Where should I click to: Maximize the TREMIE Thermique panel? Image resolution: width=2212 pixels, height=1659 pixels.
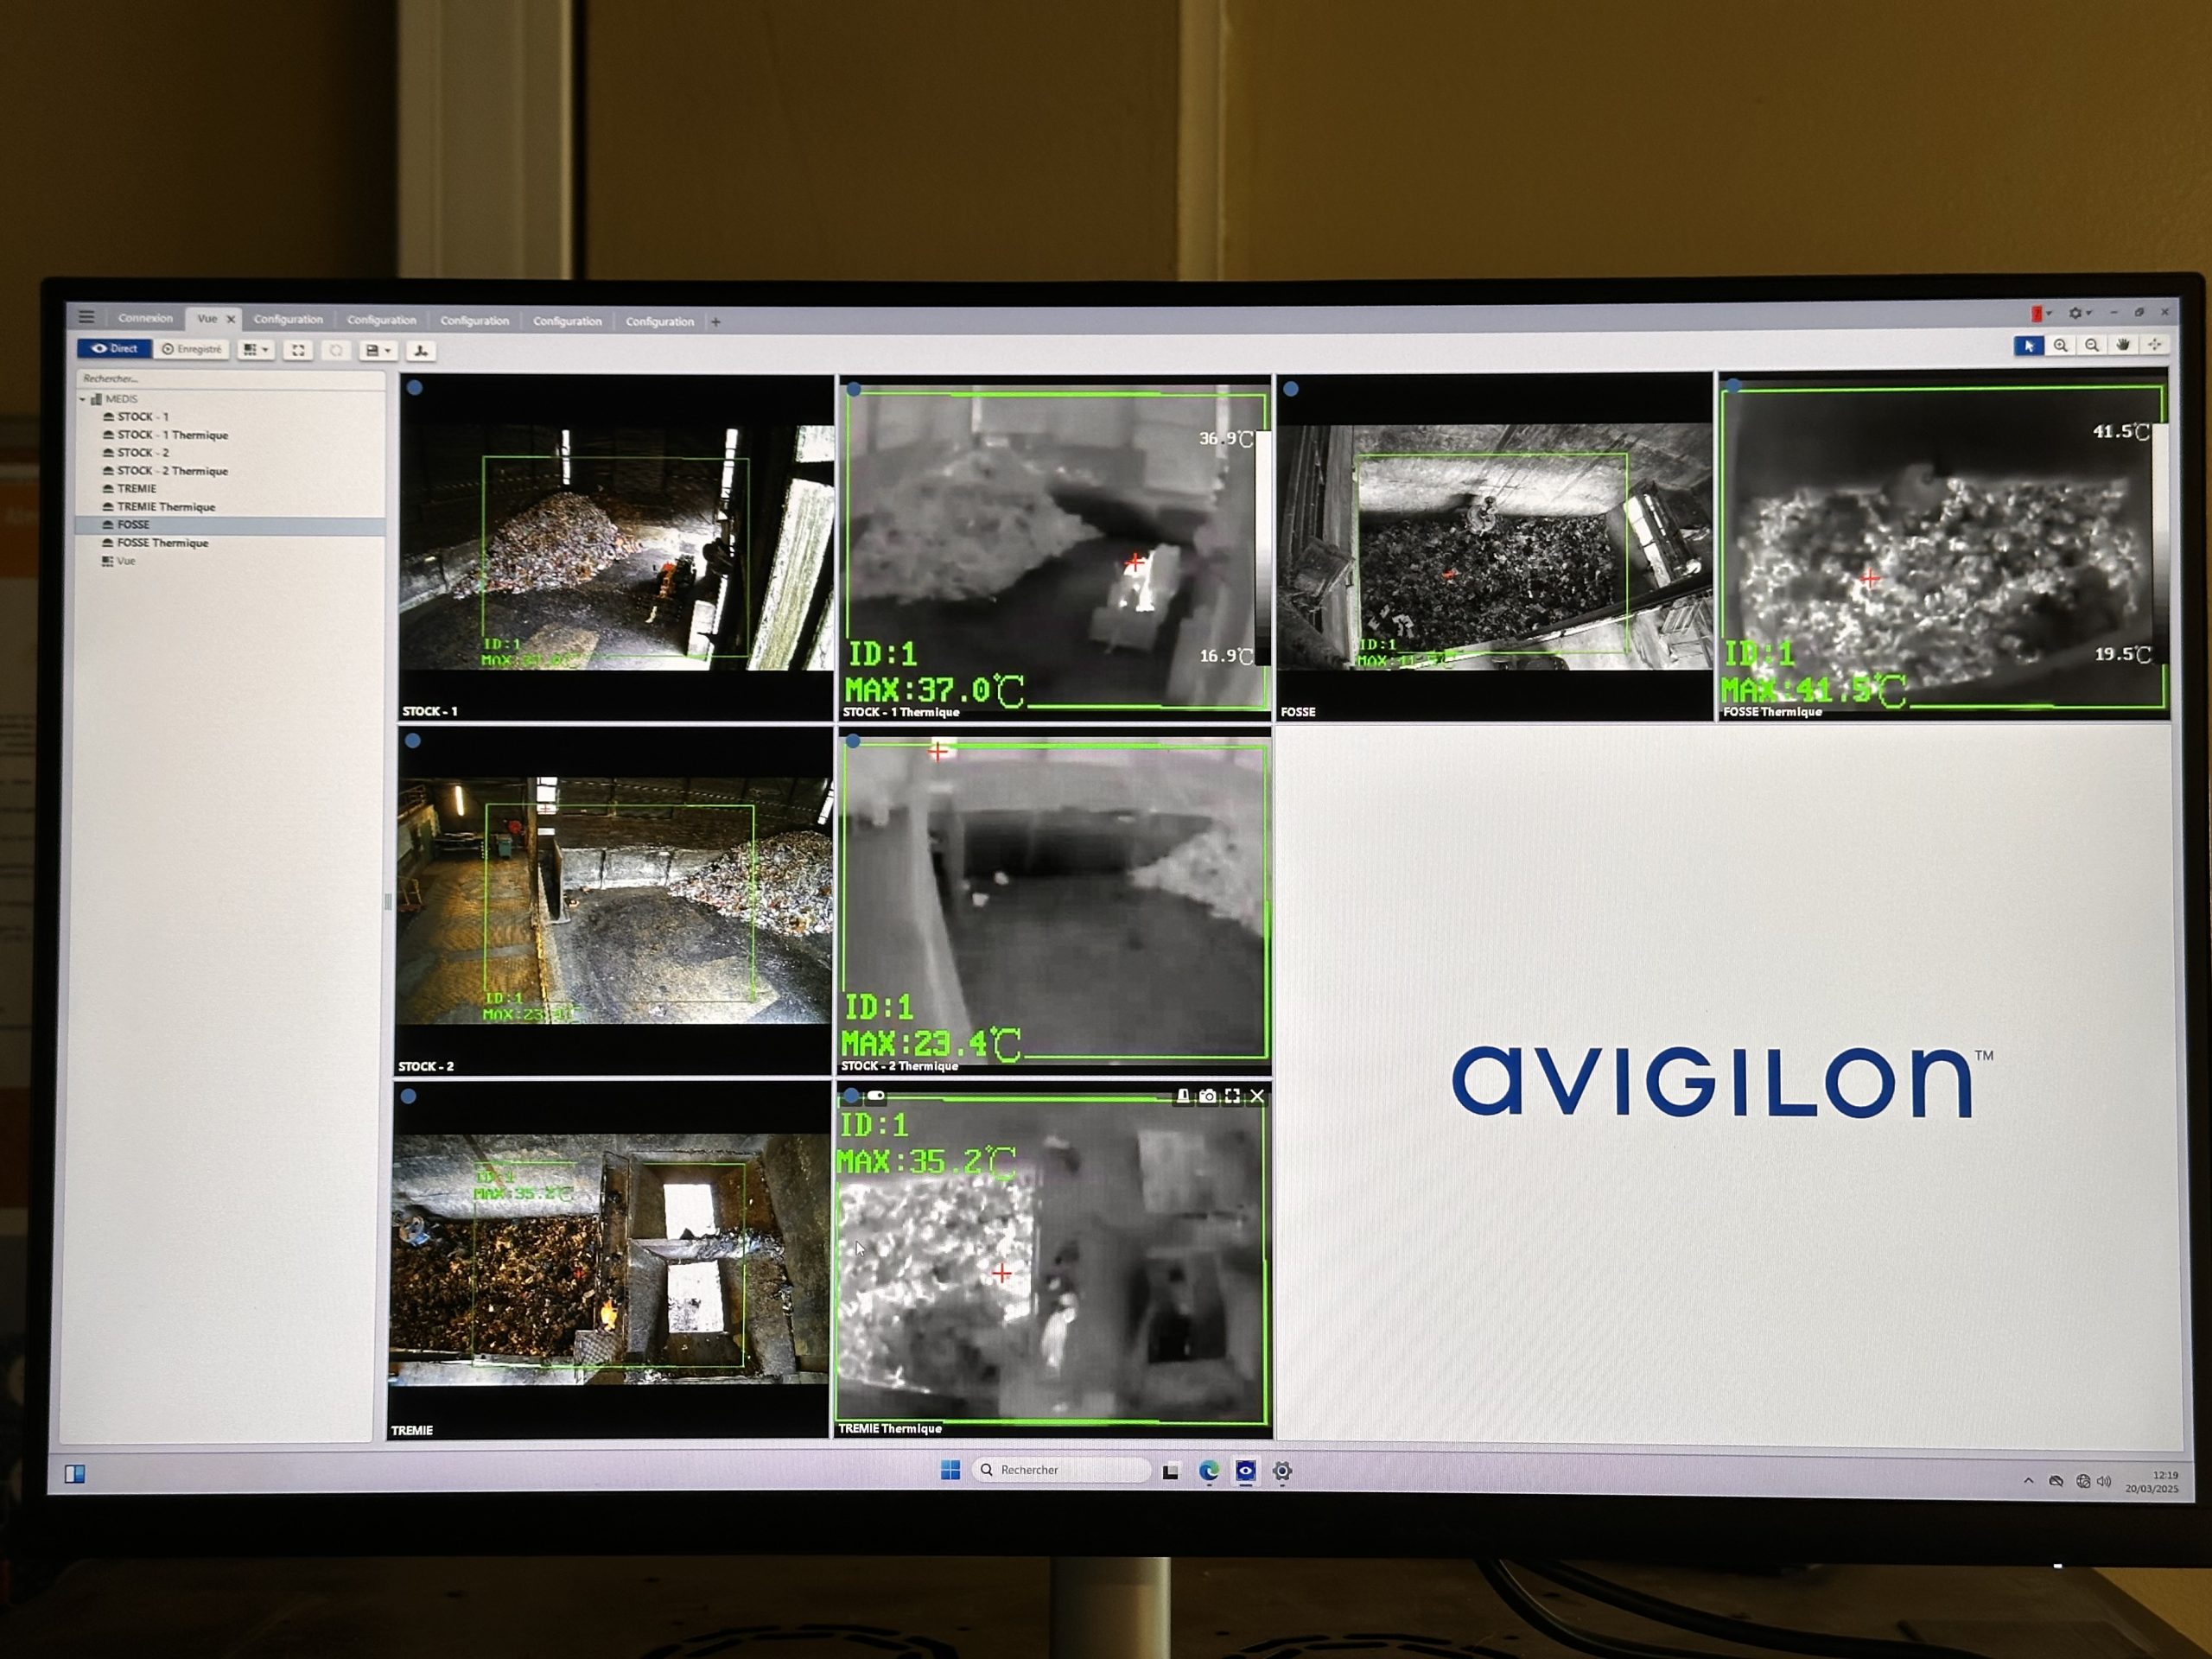coord(1233,1096)
